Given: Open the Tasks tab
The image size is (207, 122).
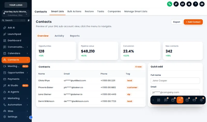Looking at the screenshot, I should 101,12.
